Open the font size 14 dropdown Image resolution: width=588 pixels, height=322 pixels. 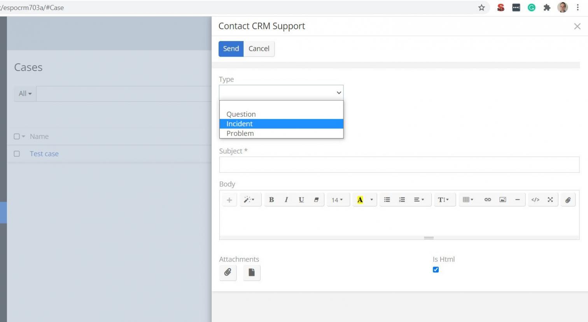(337, 200)
